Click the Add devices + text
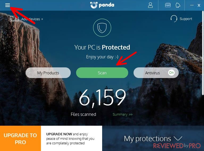Image resolution: width=204 pixels, height=151 pixels. [x=32, y=19]
